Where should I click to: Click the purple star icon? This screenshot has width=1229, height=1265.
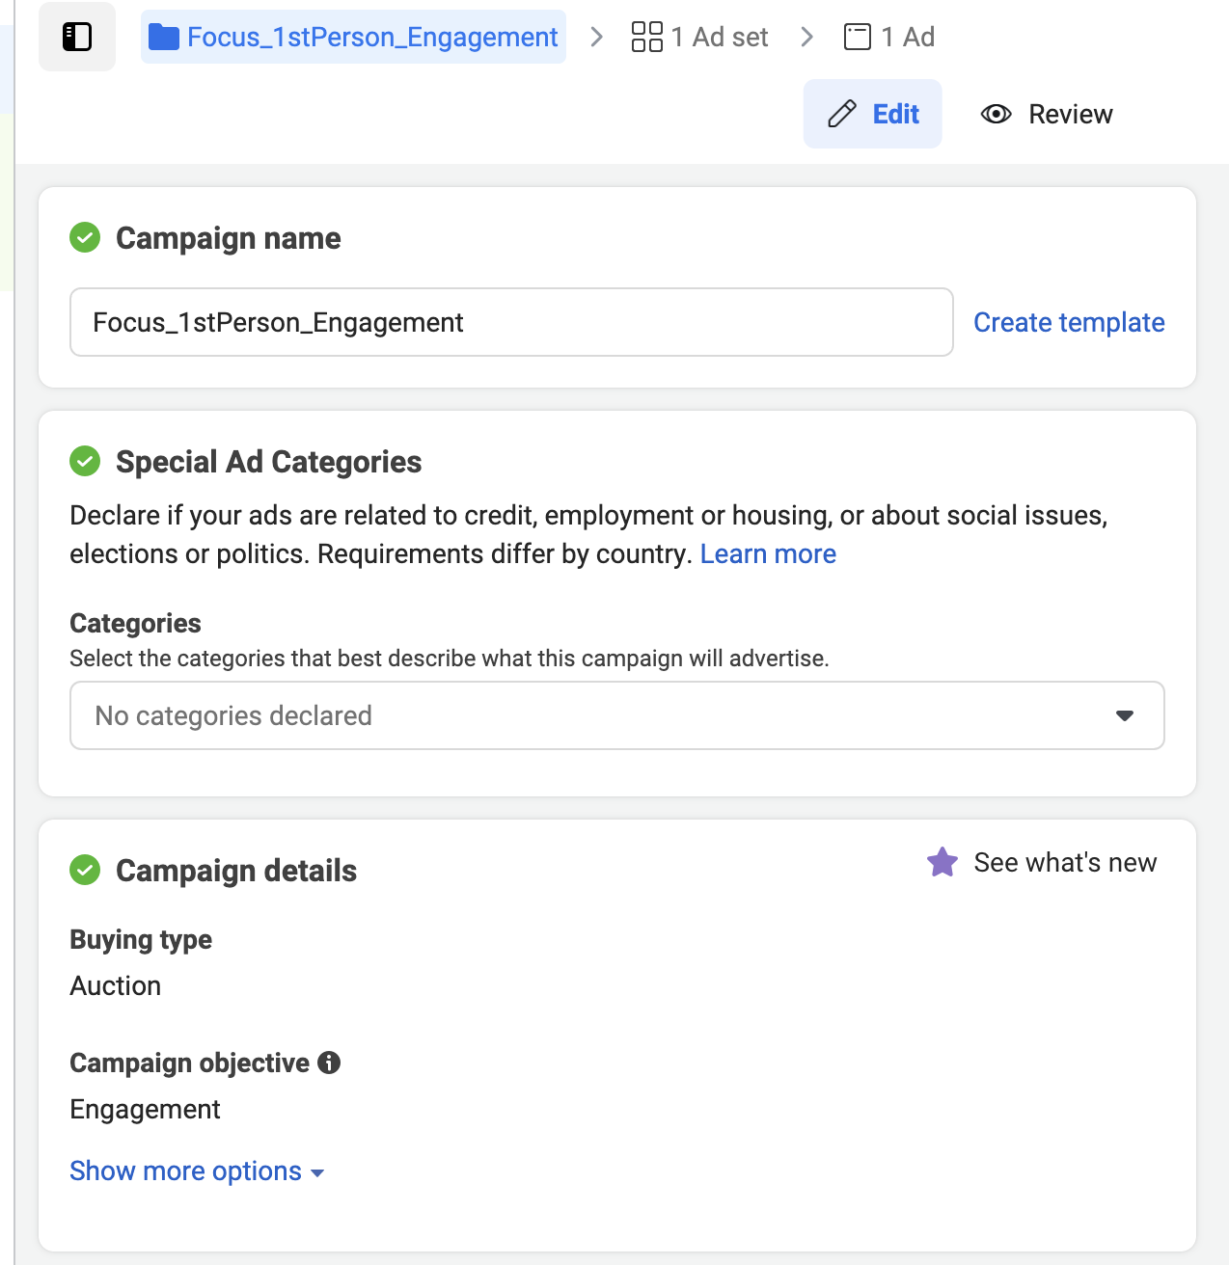[942, 862]
